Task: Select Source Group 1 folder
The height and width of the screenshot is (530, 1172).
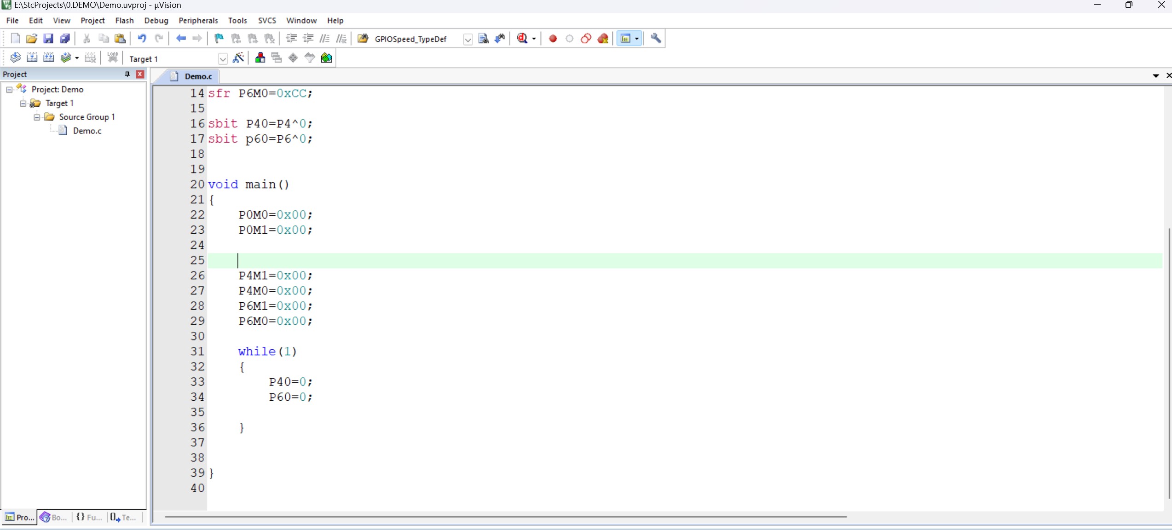Action: [87, 117]
